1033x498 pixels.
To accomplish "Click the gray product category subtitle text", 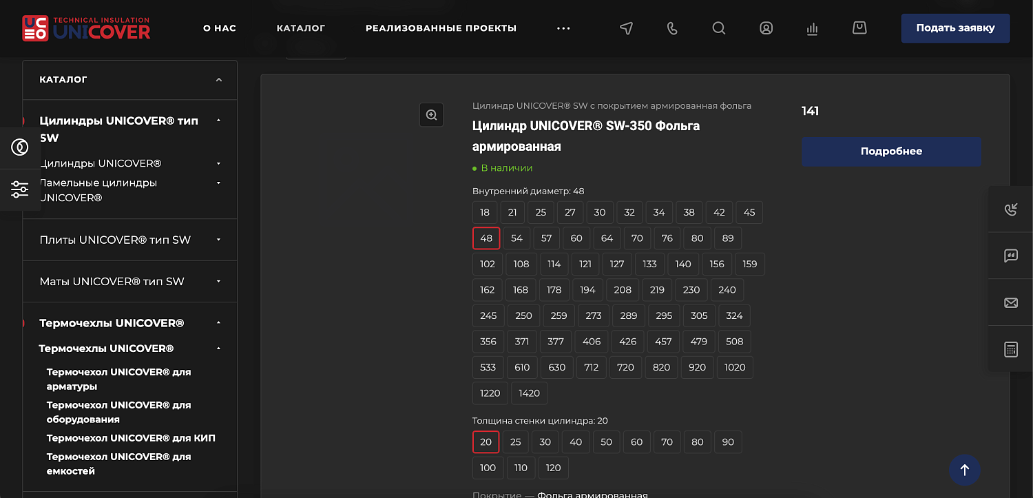I will pyautogui.click(x=612, y=105).
